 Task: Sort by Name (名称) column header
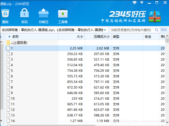coord(32,37)
